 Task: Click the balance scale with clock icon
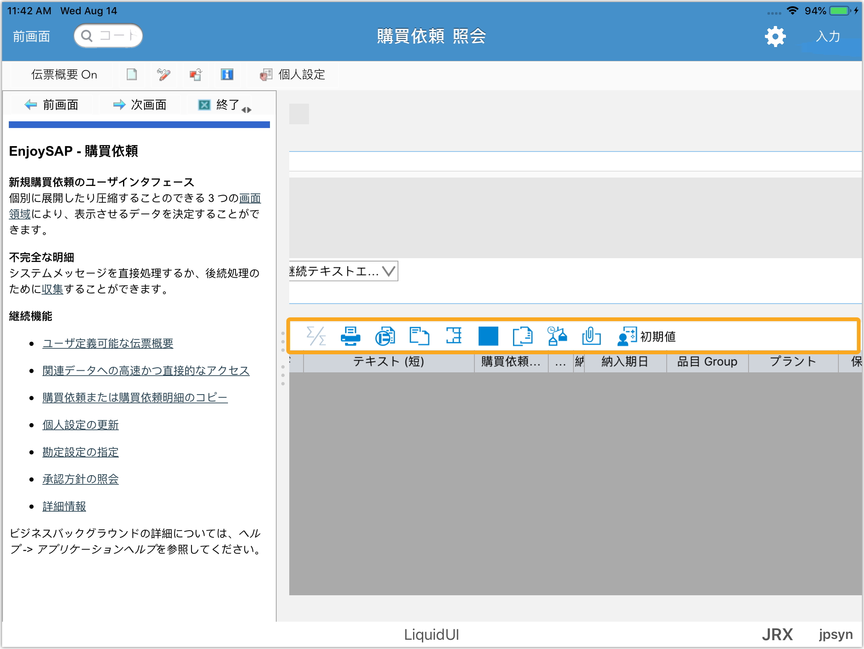point(557,336)
